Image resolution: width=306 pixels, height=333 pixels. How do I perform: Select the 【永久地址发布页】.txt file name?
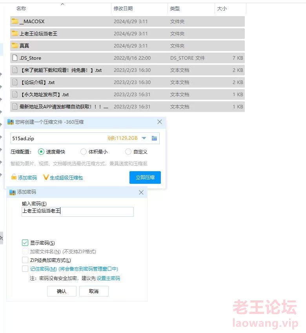click(44, 95)
